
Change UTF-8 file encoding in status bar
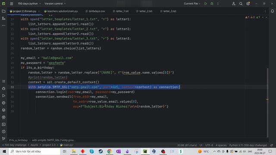(209, 145)
